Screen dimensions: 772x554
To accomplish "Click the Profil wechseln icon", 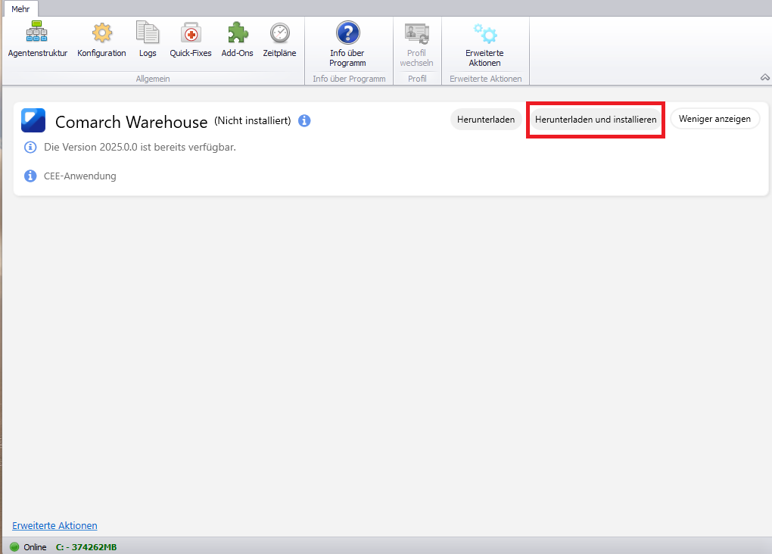I will coord(416,33).
